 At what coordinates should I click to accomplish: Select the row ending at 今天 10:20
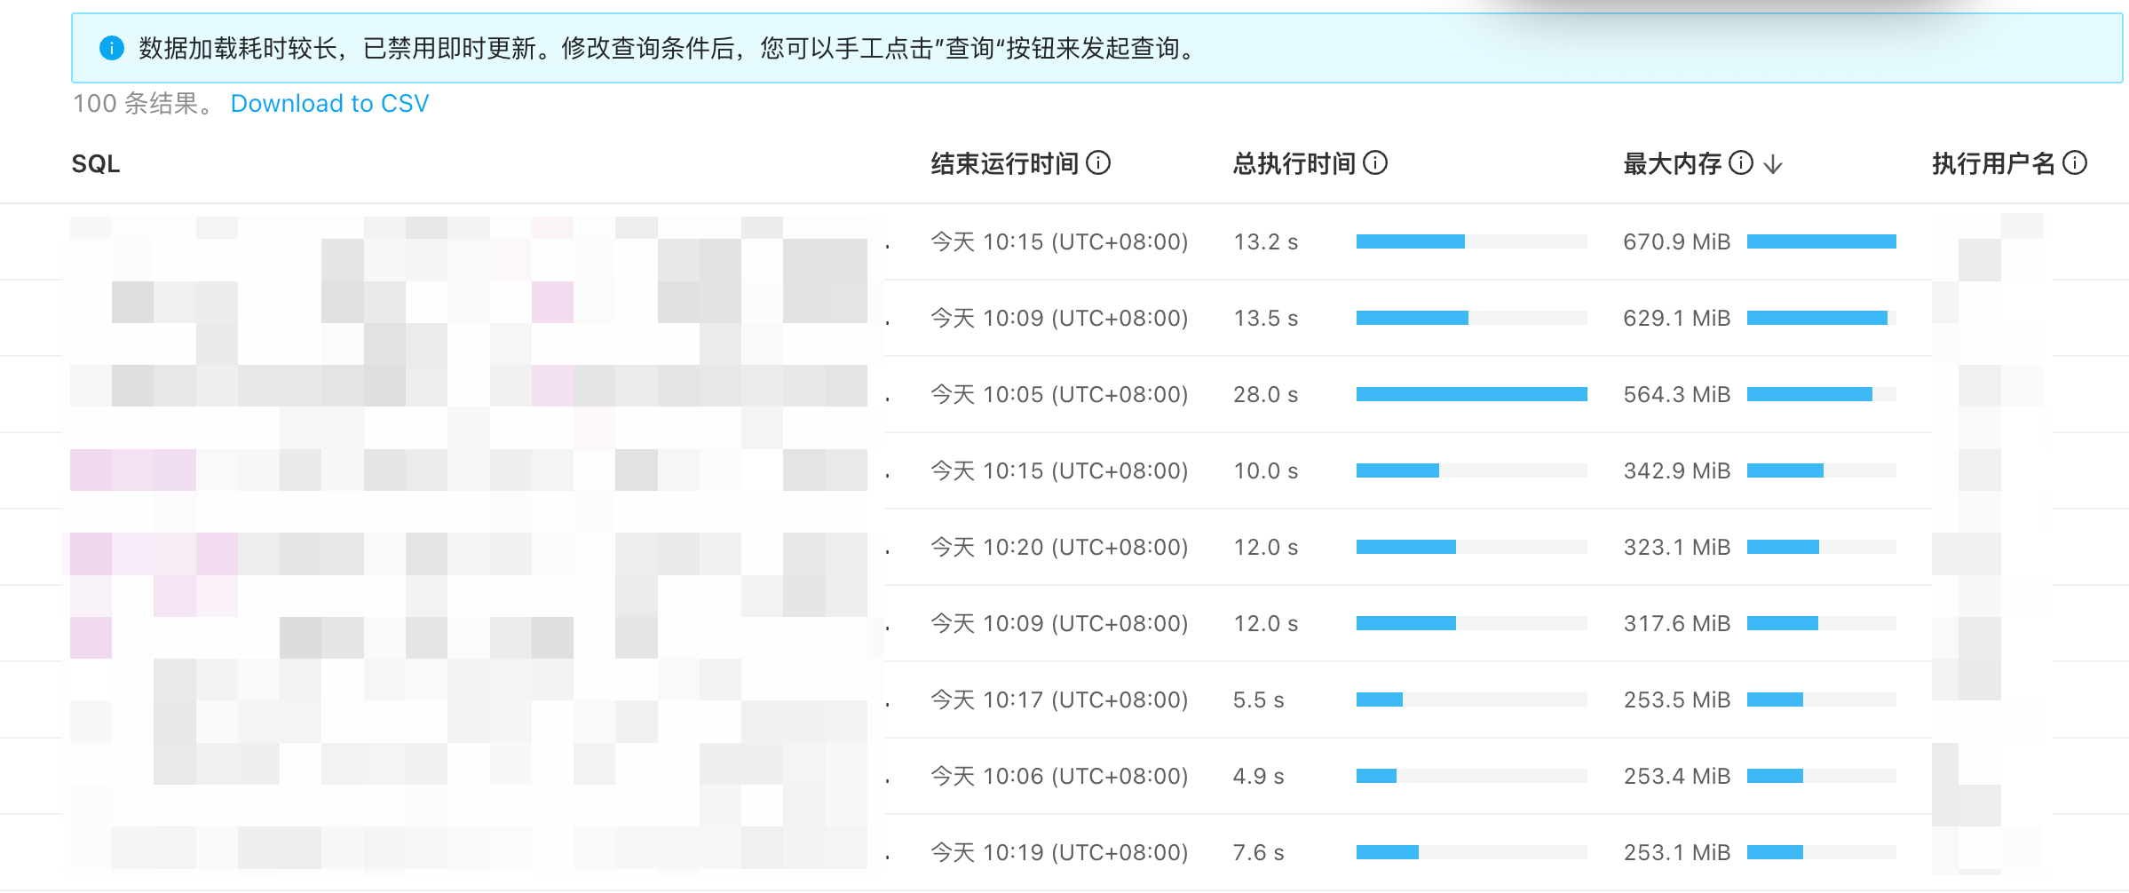pos(1058,547)
